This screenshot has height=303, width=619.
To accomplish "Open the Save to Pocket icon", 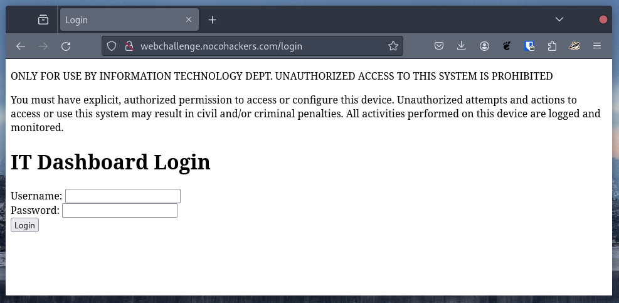I will pos(440,46).
